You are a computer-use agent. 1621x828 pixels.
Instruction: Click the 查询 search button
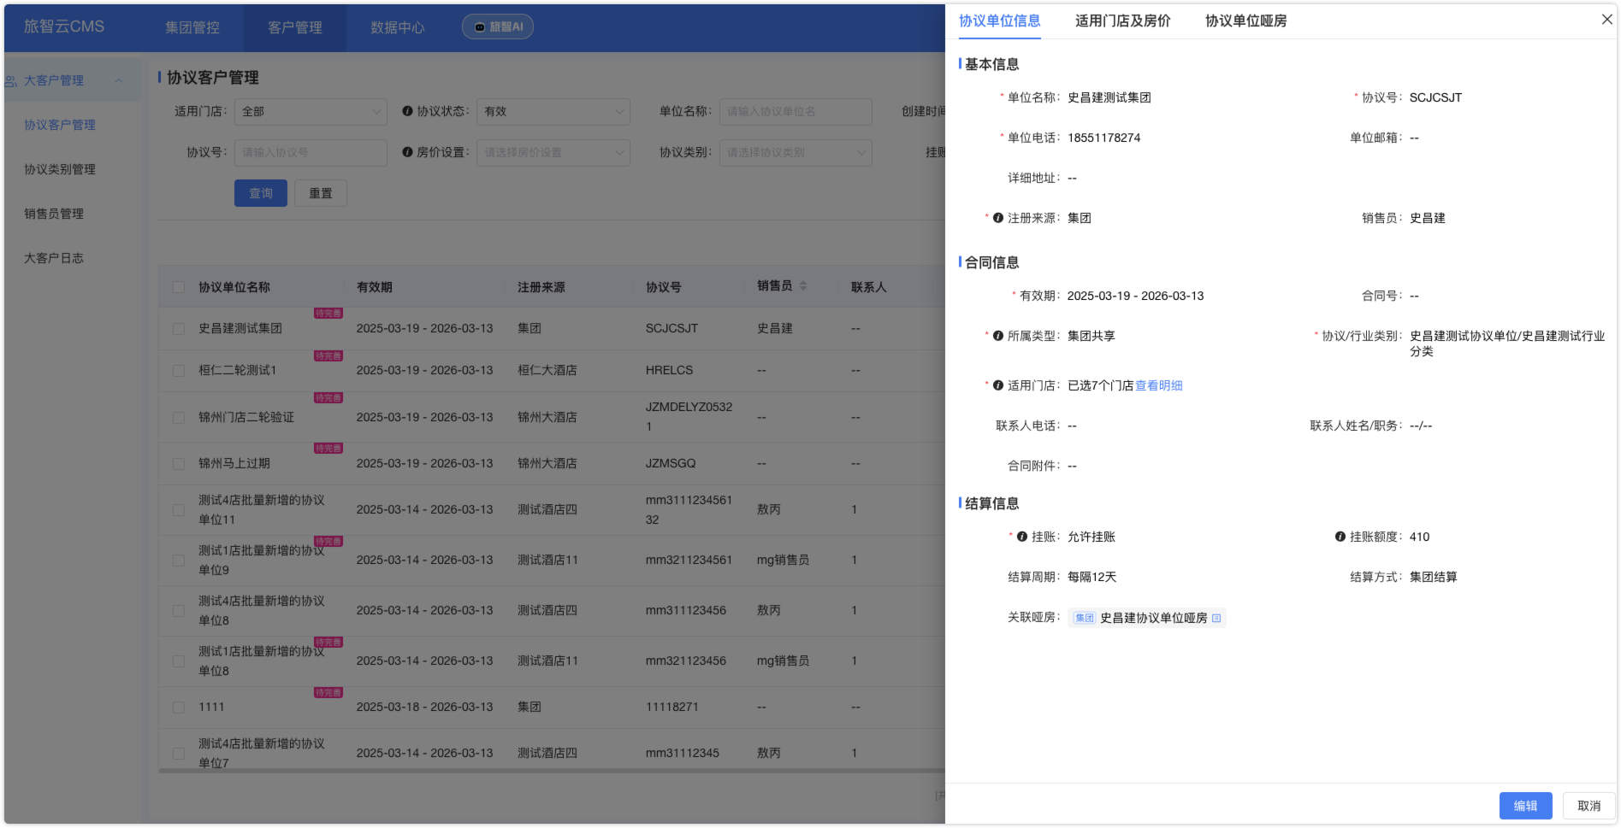(x=261, y=193)
